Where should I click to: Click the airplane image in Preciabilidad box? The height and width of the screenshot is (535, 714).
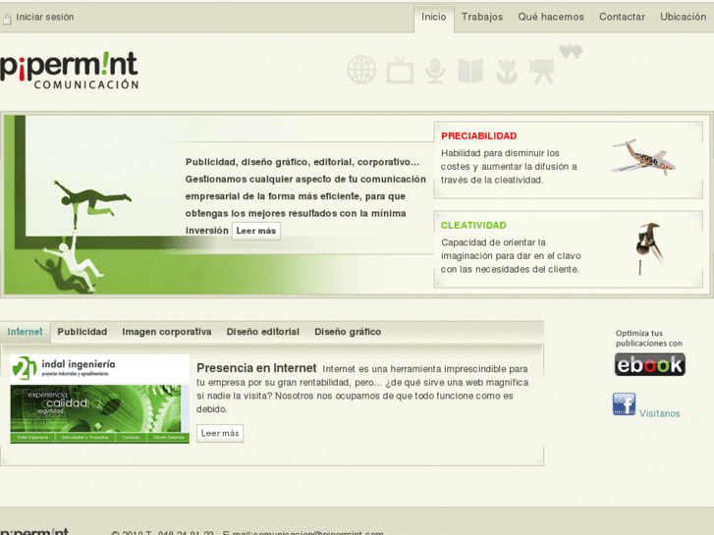642,157
